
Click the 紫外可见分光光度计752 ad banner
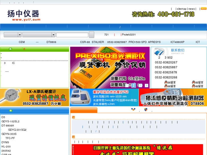pos(104,97)
